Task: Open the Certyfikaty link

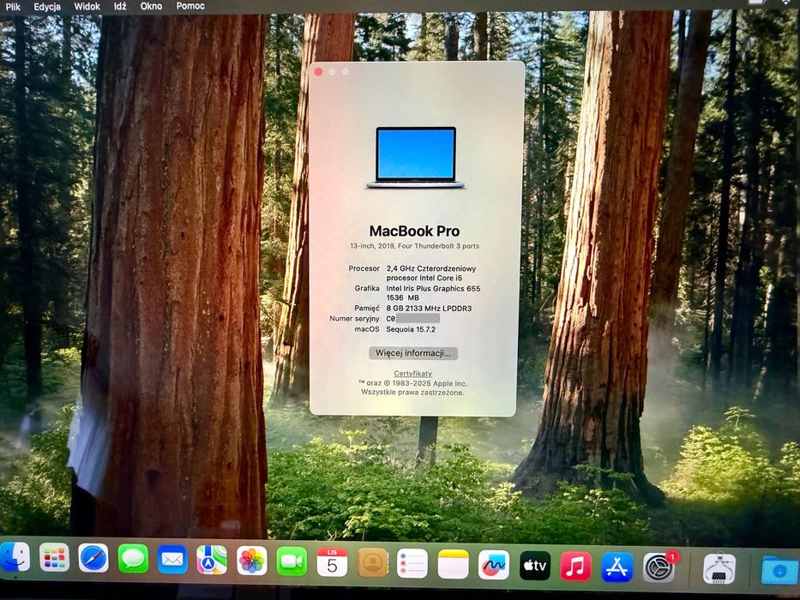Action: tap(412, 374)
